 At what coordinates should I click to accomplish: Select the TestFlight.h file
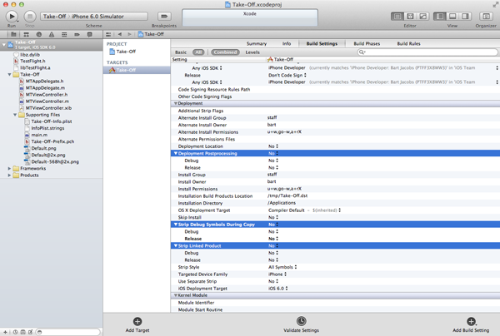[32, 61]
